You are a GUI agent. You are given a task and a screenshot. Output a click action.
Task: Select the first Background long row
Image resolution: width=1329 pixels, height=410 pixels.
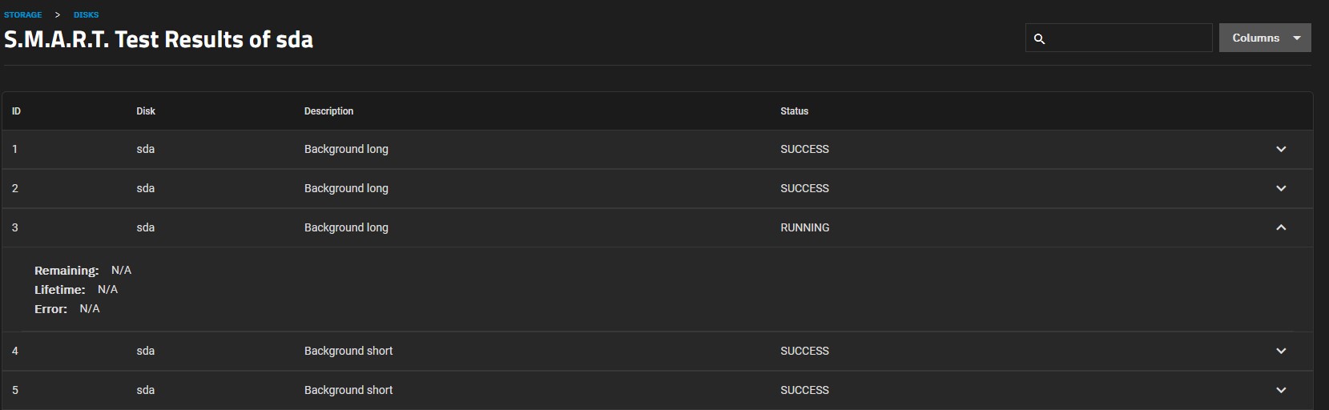tap(657, 149)
